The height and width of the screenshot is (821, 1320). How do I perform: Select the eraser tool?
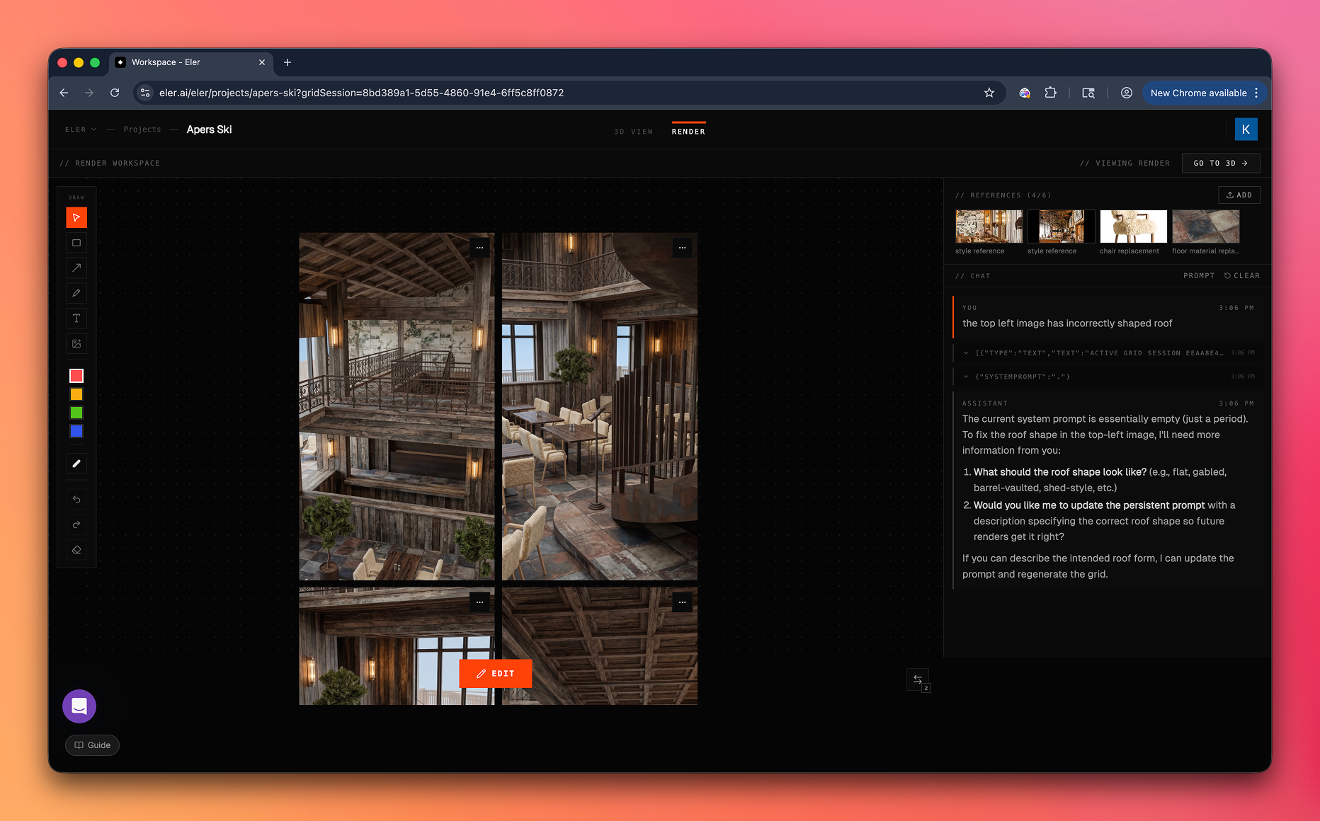coord(76,550)
